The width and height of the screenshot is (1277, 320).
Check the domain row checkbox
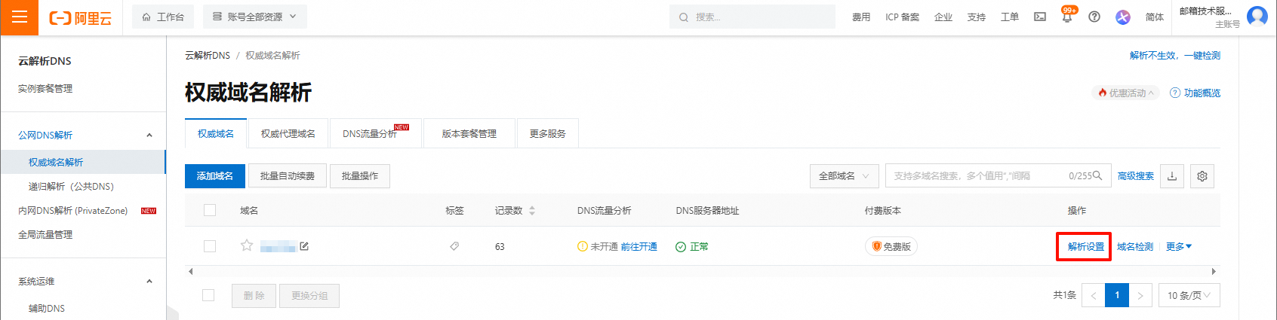coord(210,246)
